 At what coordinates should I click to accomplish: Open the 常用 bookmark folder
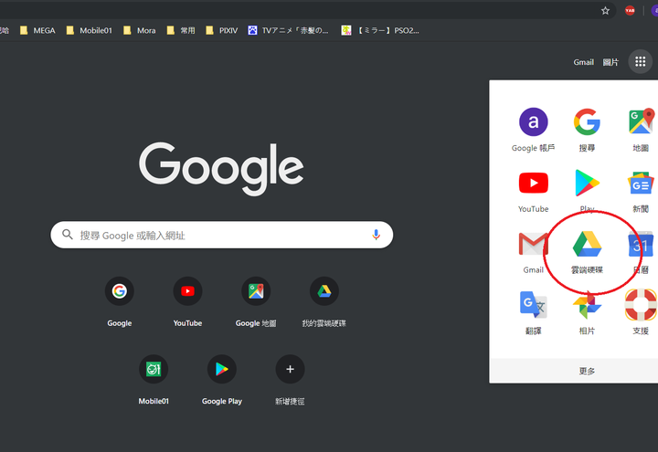point(181,30)
